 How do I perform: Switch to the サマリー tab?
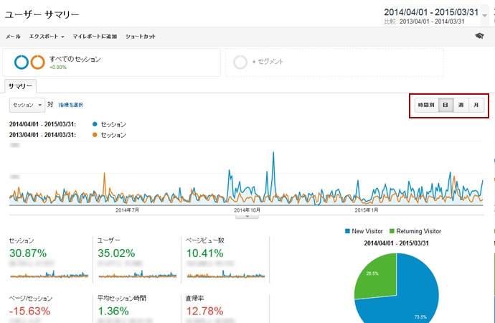(21, 86)
